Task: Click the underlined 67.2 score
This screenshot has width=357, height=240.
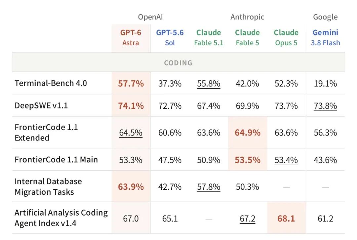Action: click(x=248, y=219)
